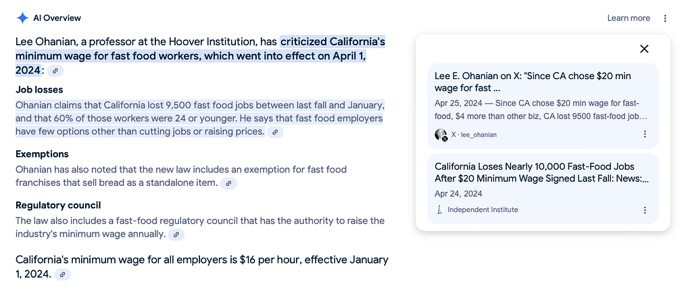
Task: Click the highlighted criticized California's minimum wage text
Action: click(200, 56)
